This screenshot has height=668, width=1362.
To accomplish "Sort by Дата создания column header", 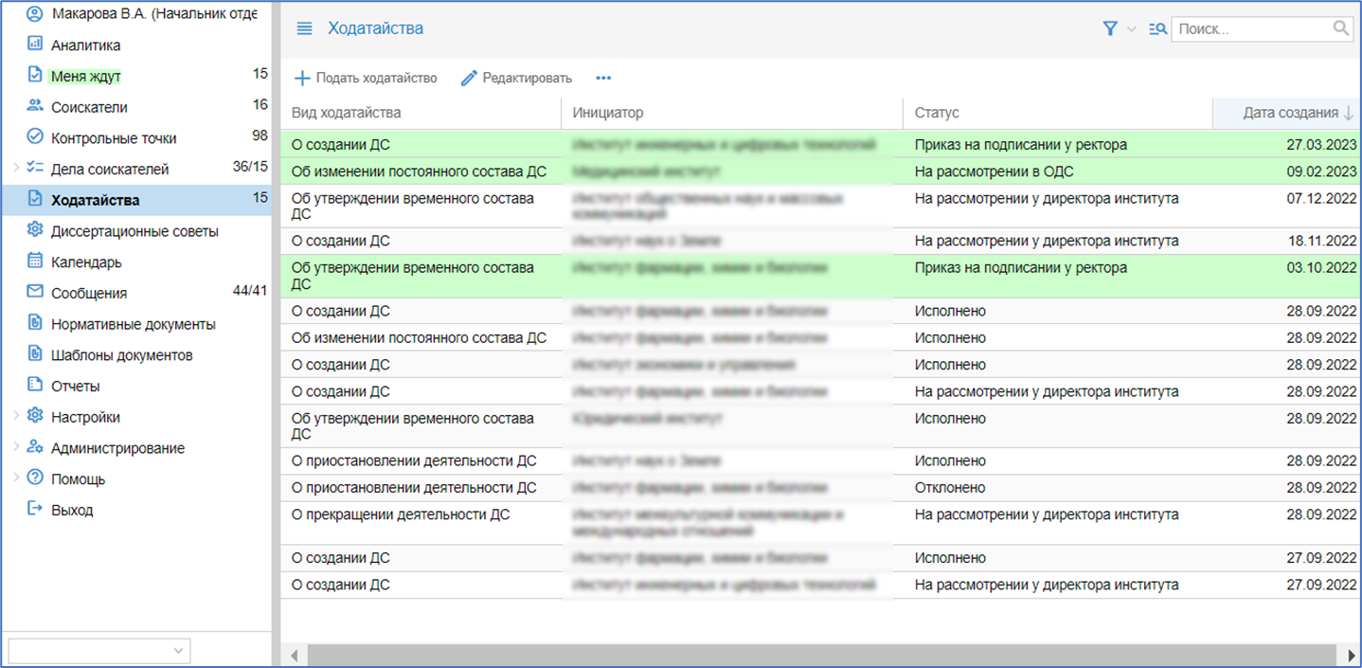I will click(x=1289, y=113).
